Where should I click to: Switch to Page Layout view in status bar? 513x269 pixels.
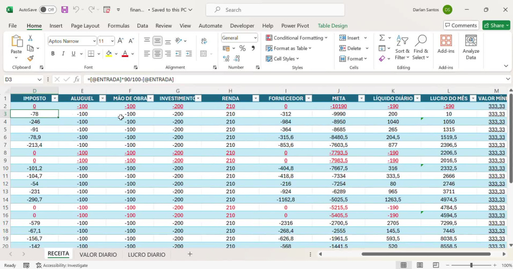420,265
